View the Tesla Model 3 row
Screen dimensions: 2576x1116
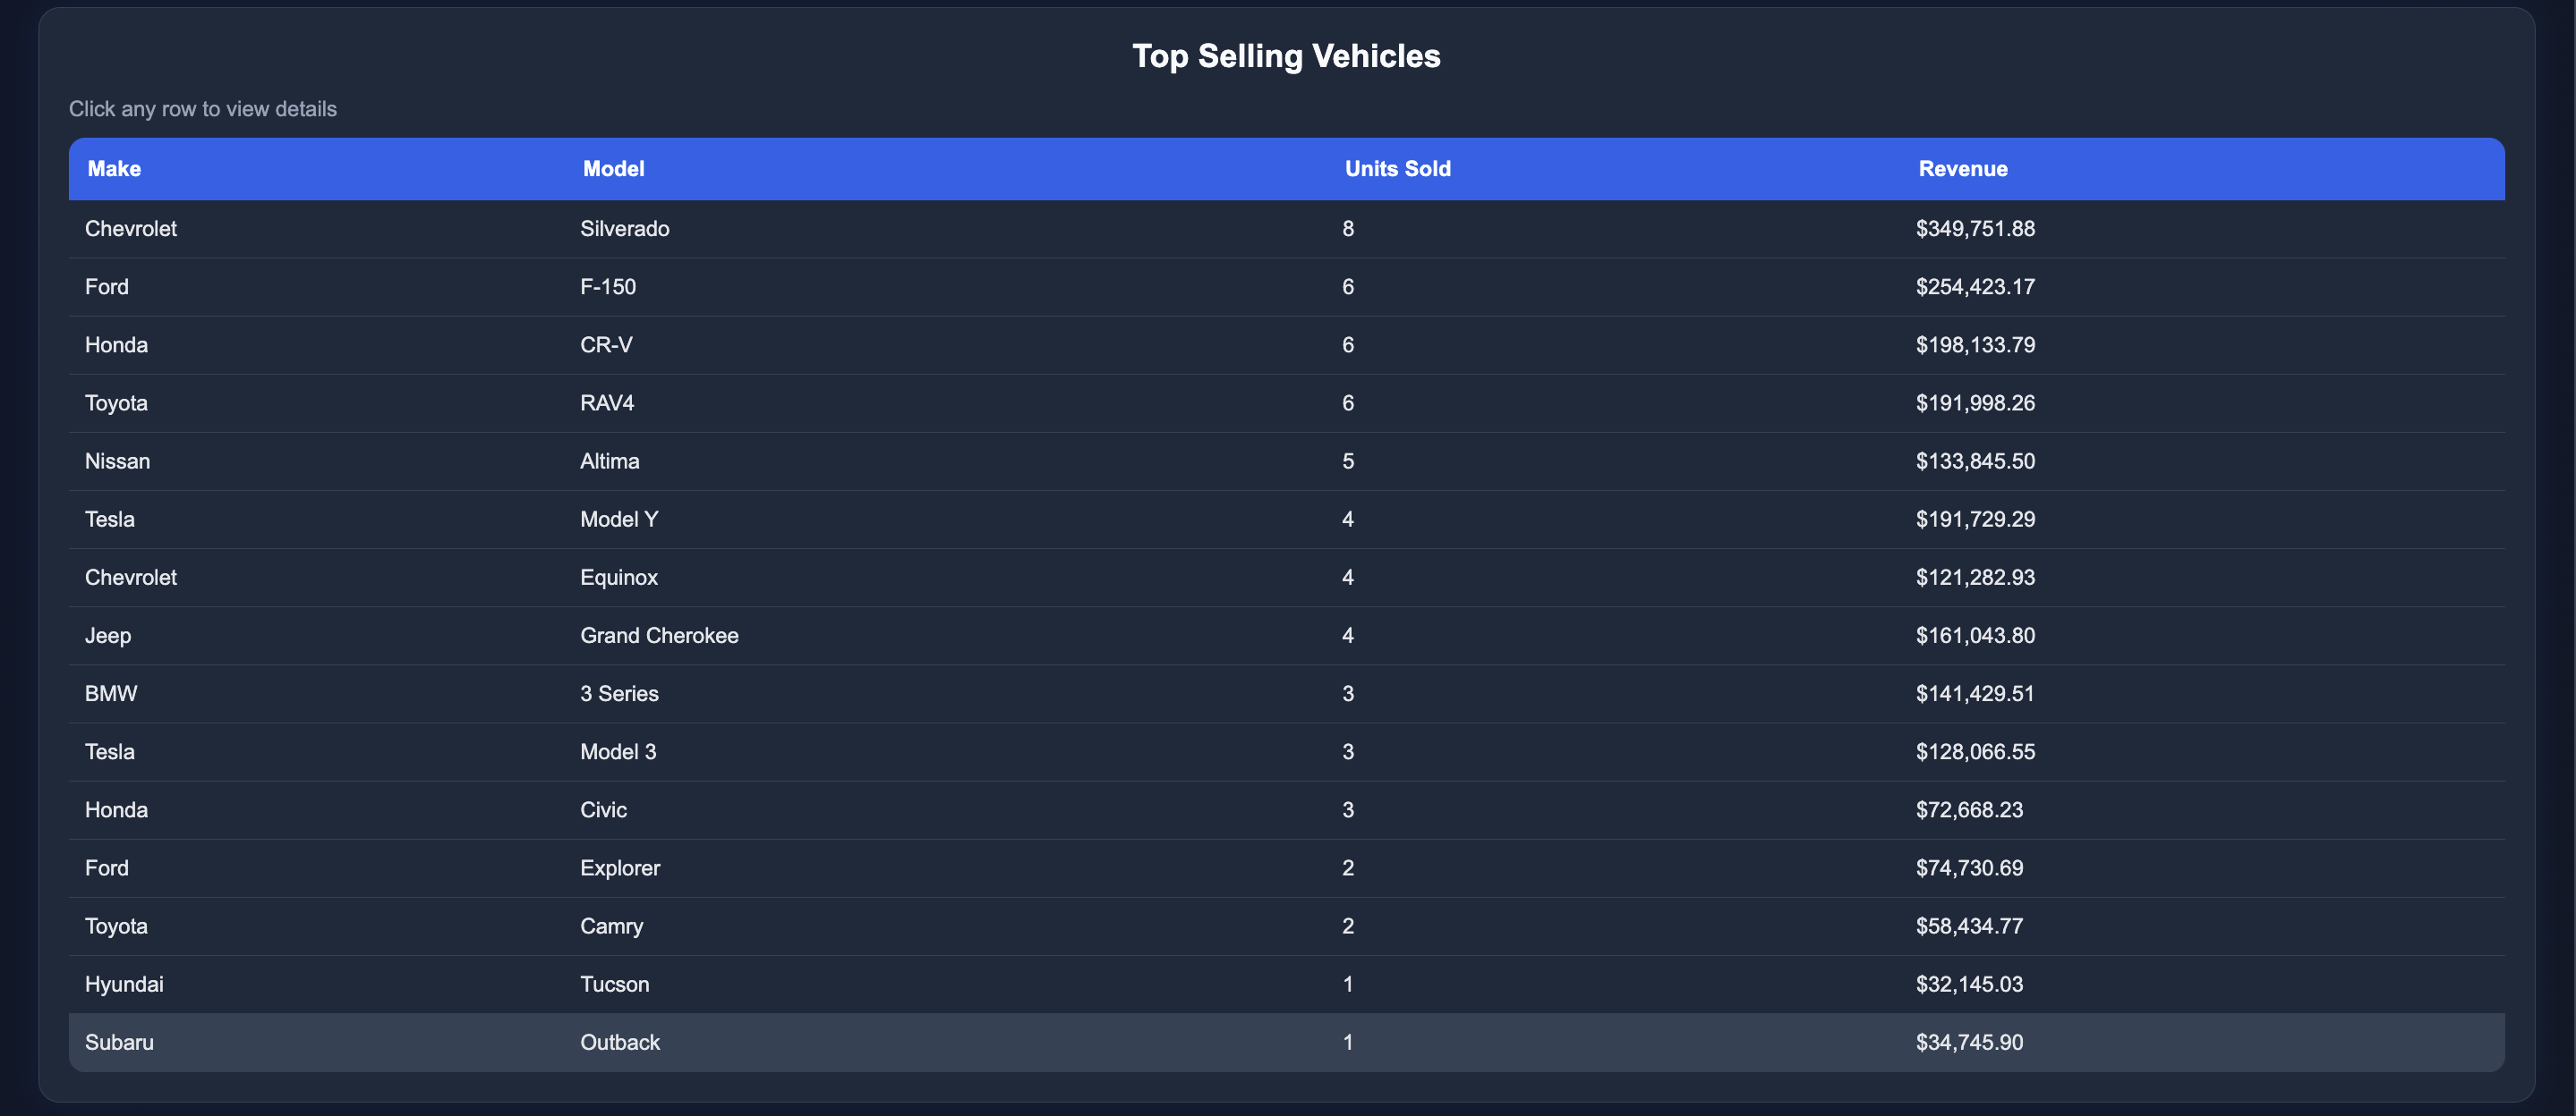pos(1286,751)
